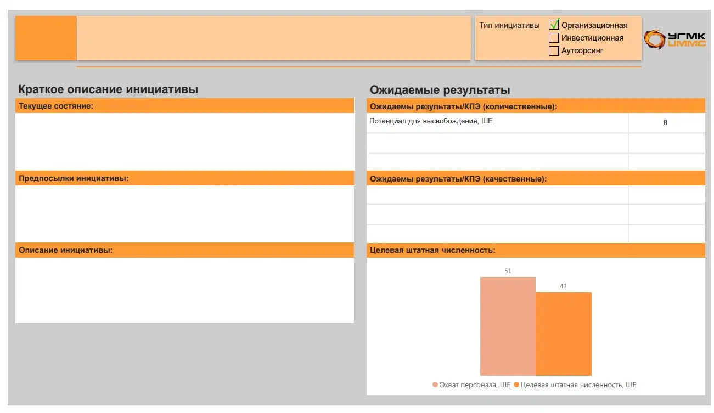The width and height of the screenshot is (714, 413).
Task: Click the empty initiative title field
Action: click(274, 38)
